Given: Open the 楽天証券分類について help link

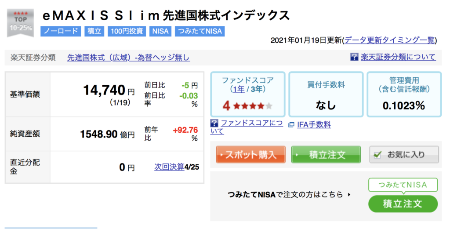Looking at the screenshot, I should pyautogui.click(x=398, y=57).
